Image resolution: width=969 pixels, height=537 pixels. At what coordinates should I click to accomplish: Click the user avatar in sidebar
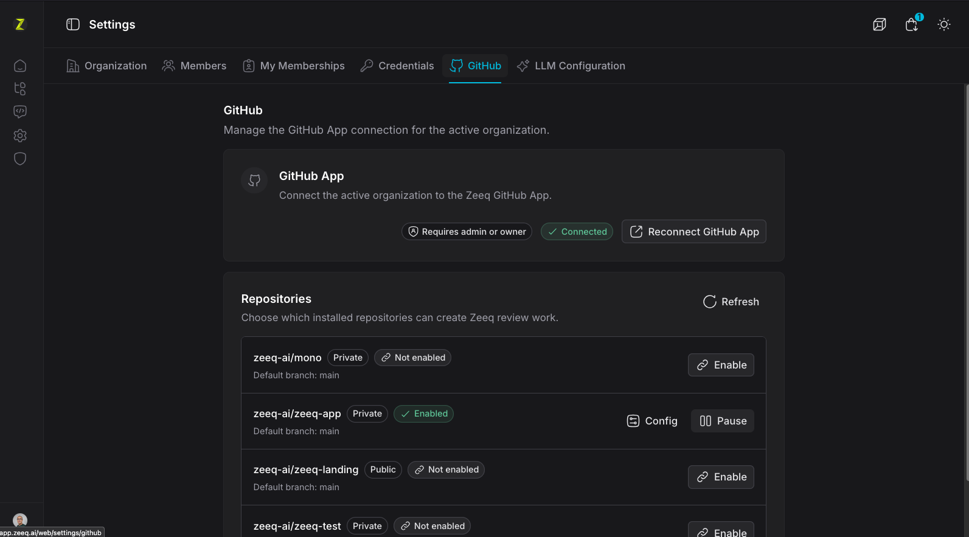pos(20,521)
